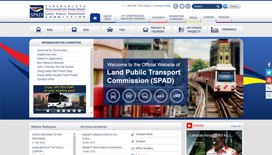Click the Media Releases scroll up arrow
Screen dimensions: 272x155
point(74,134)
